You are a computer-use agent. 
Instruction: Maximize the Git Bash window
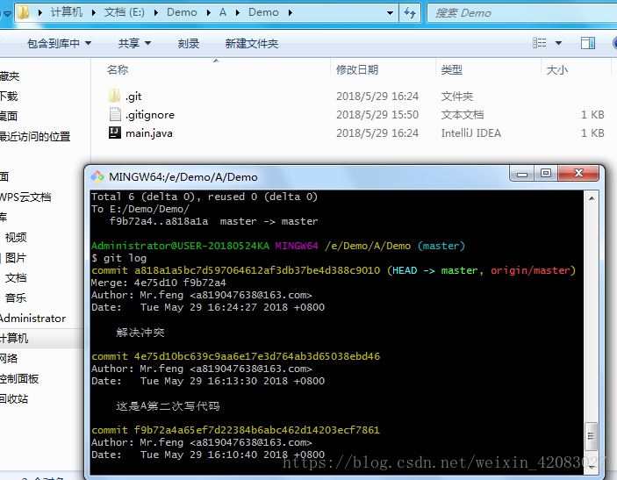click(546, 174)
